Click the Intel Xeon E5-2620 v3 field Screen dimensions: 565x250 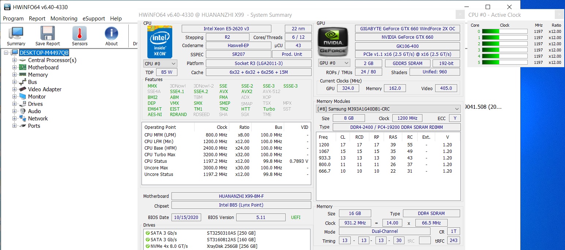226,29
